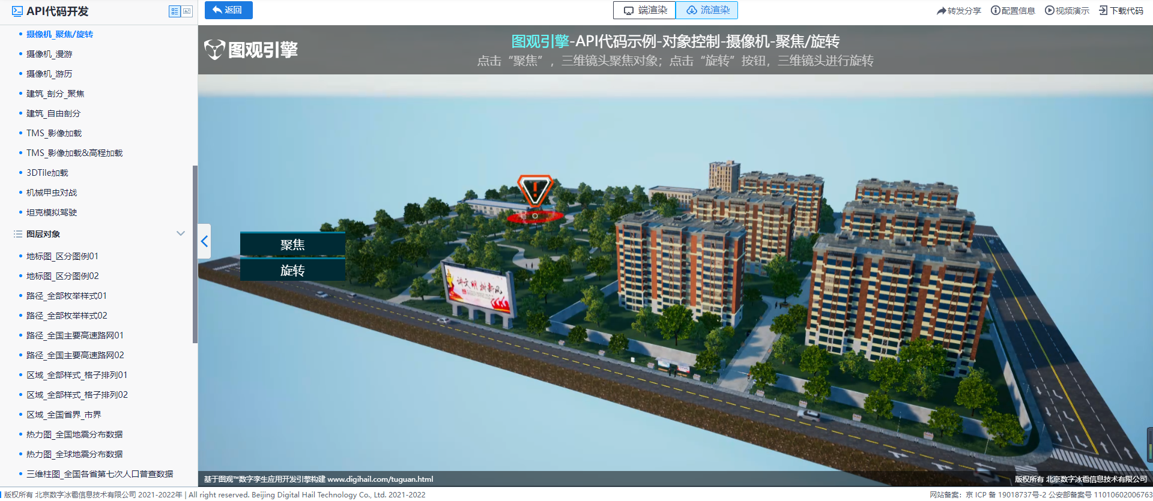This screenshot has height=501, width=1153.
Task: Click the sidebar vertical scrollbar thumb
Action: coord(195,254)
